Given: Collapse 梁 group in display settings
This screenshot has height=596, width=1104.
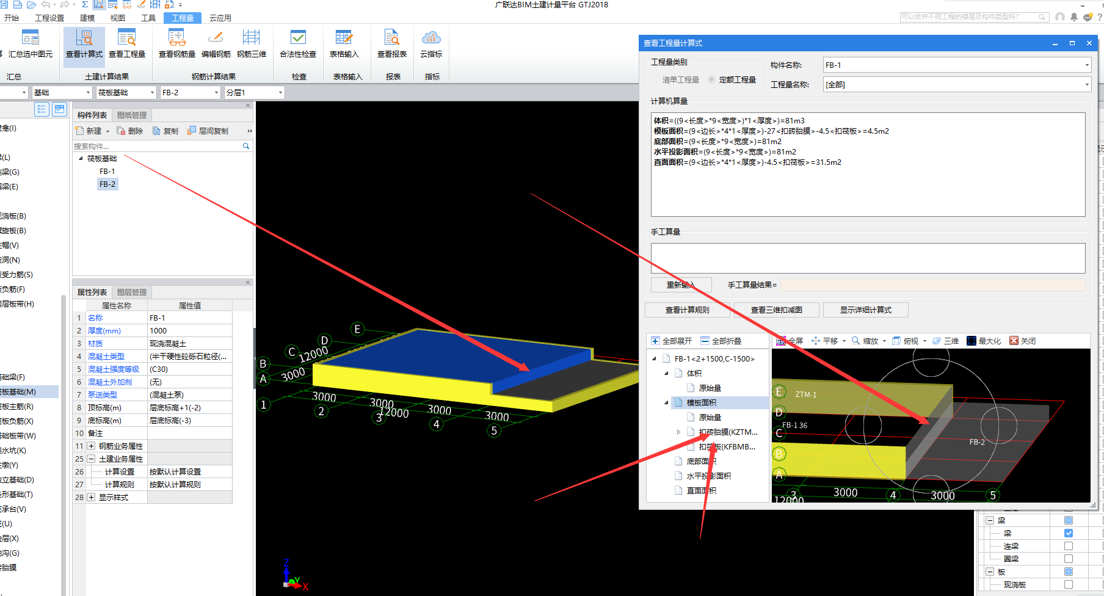Looking at the screenshot, I should [x=990, y=520].
